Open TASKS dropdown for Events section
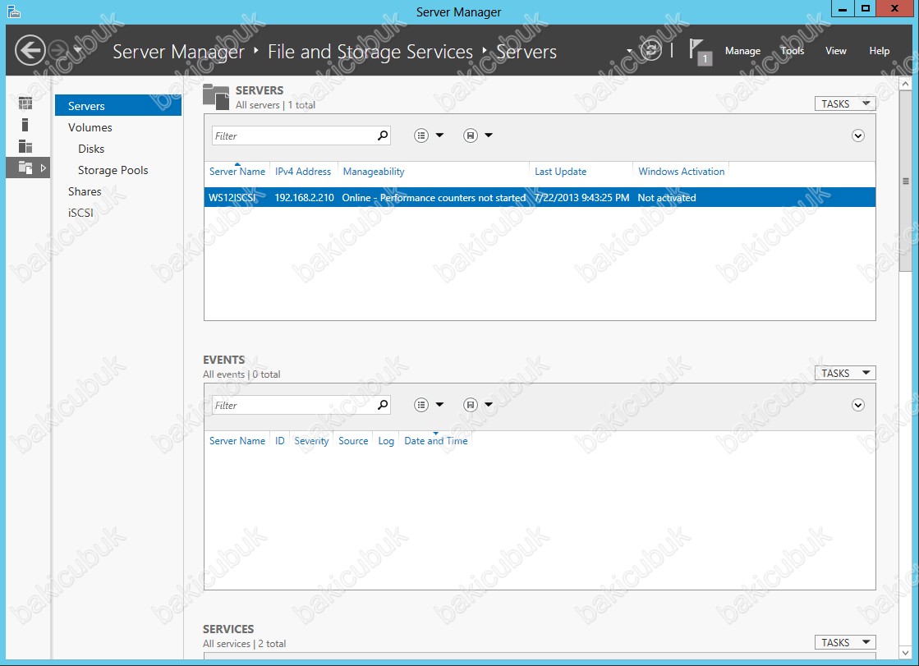Image resolution: width=919 pixels, height=666 pixels. pyautogui.click(x=845, y=373)
